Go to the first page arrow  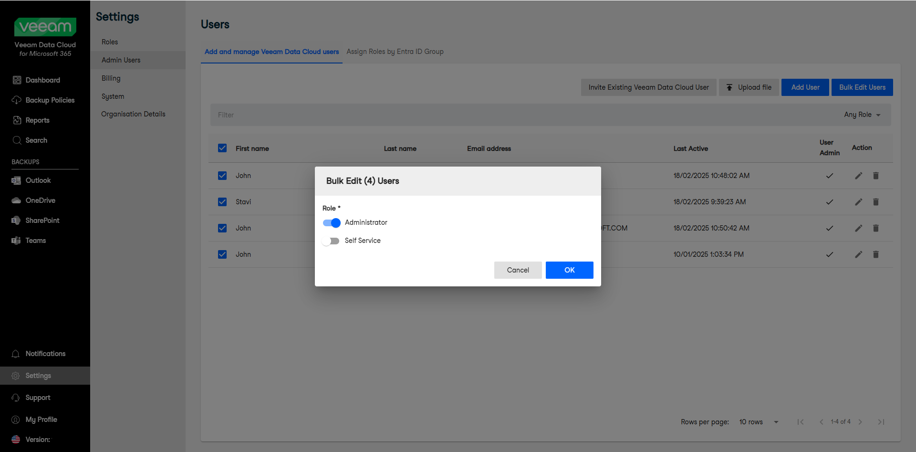(801, 422)
